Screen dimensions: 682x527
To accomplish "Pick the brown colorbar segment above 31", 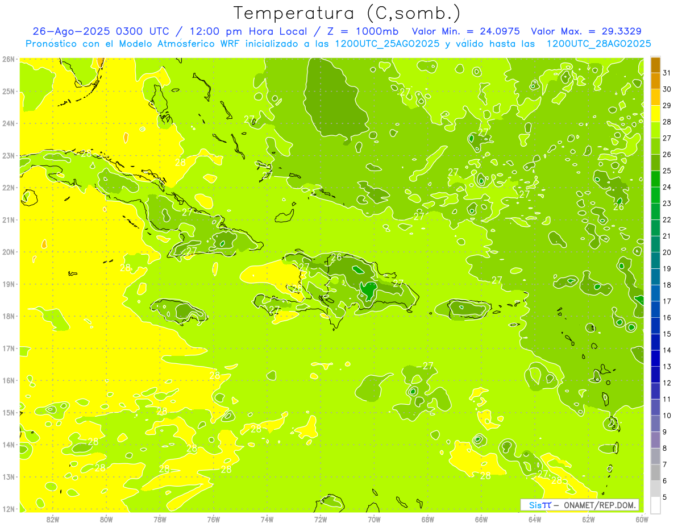I will tap(655, 65).
